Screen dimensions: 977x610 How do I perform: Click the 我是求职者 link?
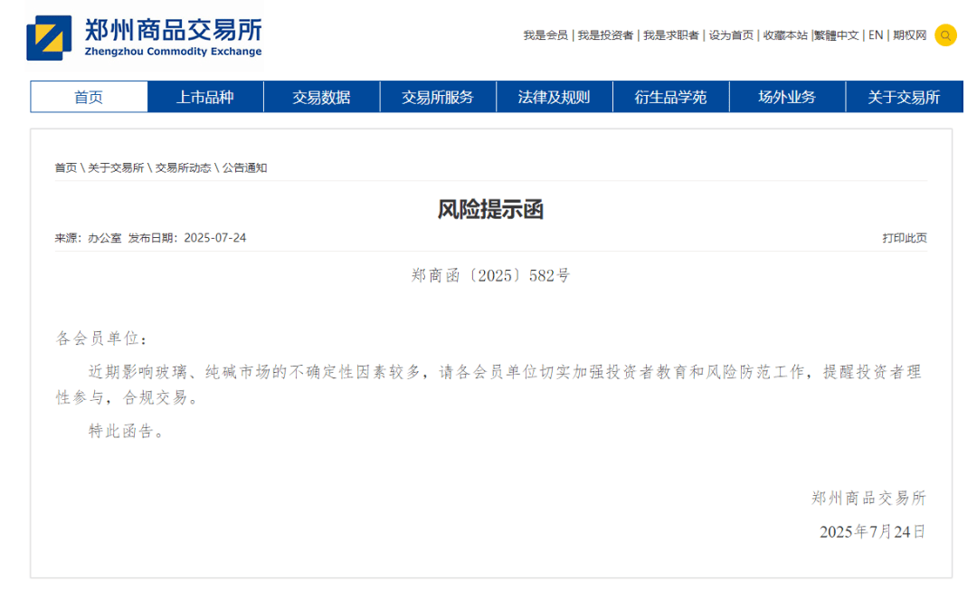coord(671,35)
